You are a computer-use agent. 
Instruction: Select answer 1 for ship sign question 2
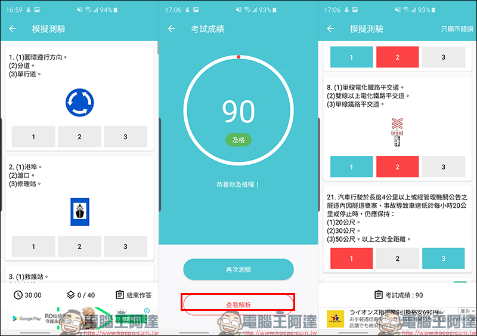pos(33,246)
